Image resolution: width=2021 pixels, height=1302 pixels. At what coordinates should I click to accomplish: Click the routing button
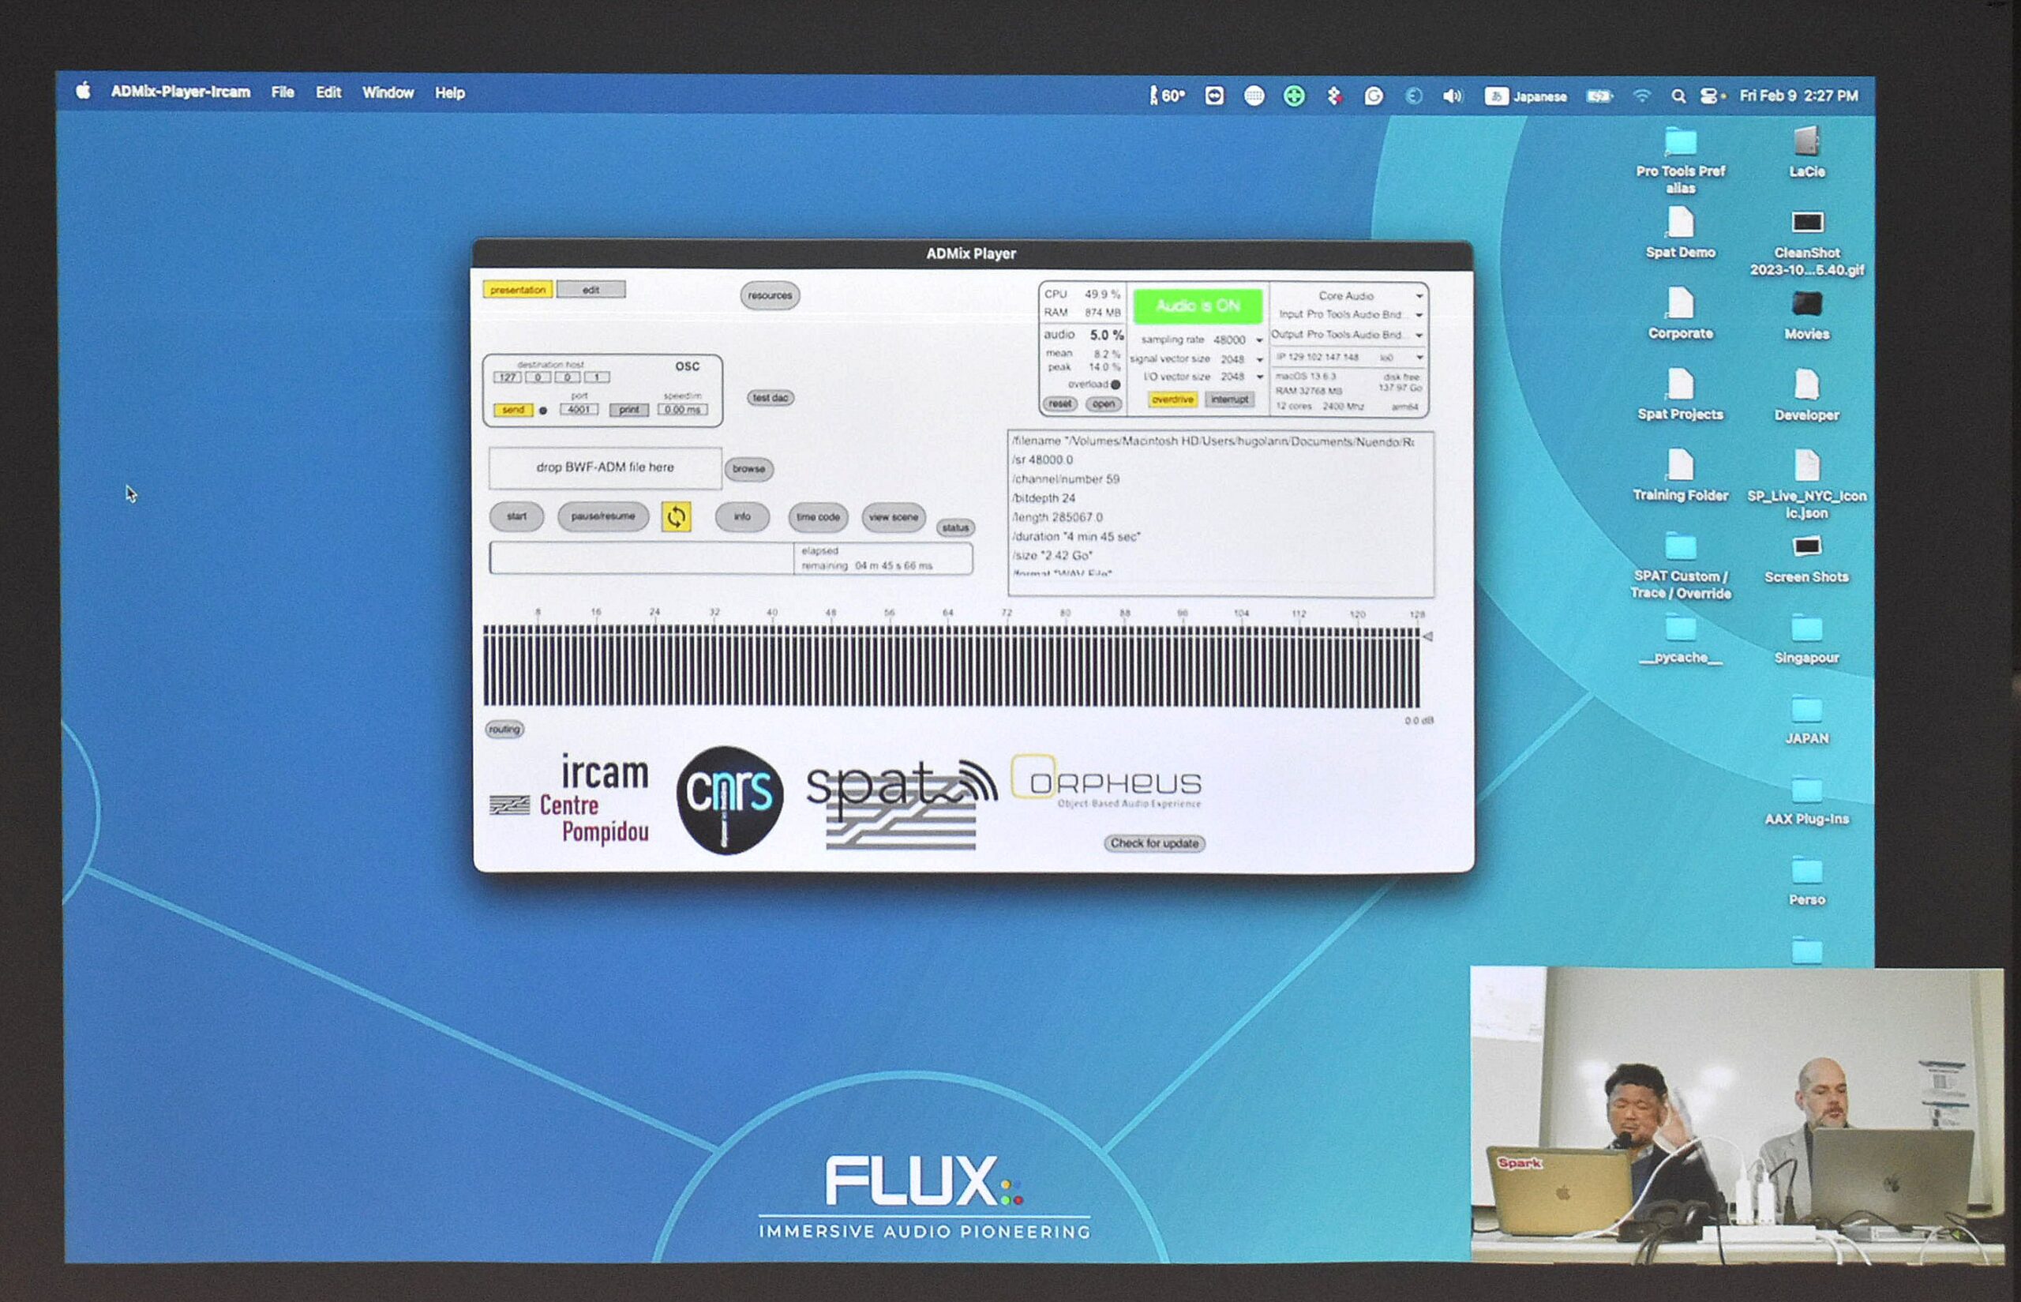(x=504, y=730)
